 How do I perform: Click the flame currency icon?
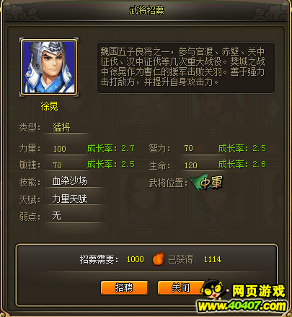[158, 259]
